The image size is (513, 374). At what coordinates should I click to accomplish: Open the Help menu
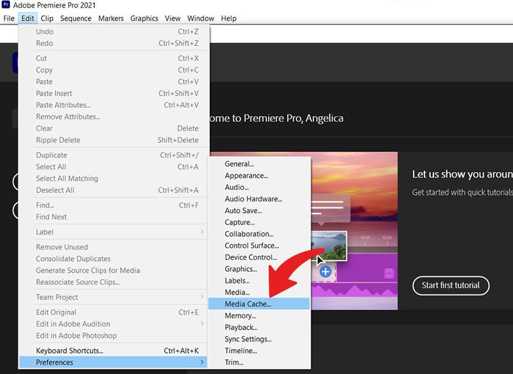[228, 19]
